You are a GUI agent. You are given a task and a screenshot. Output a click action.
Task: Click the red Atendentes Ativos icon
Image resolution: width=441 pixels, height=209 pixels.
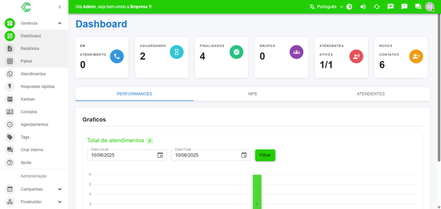(x=356, y=56)
